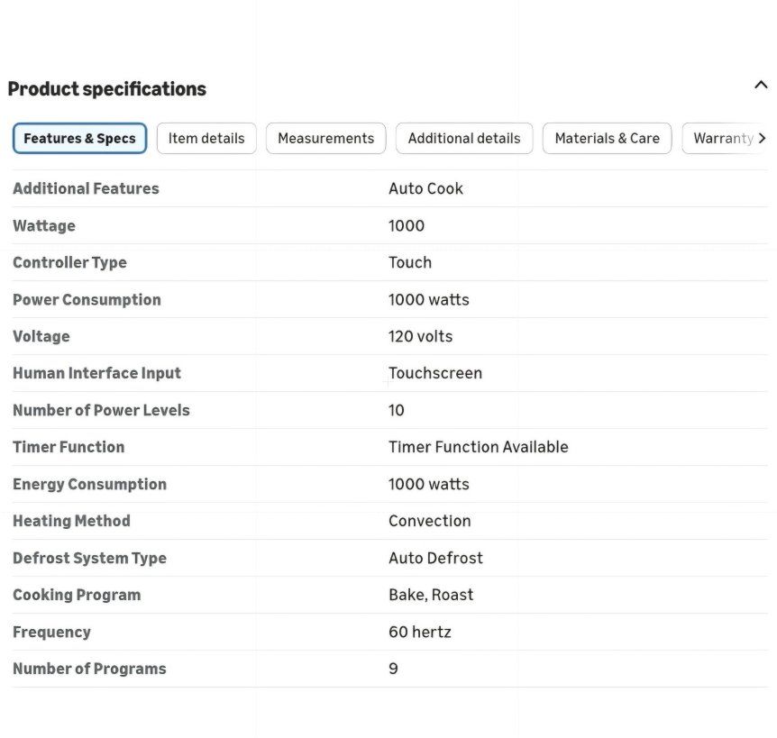Click the 60 hertz frequency value
This screenshot has width=777, height=738.
pos(420,632)
